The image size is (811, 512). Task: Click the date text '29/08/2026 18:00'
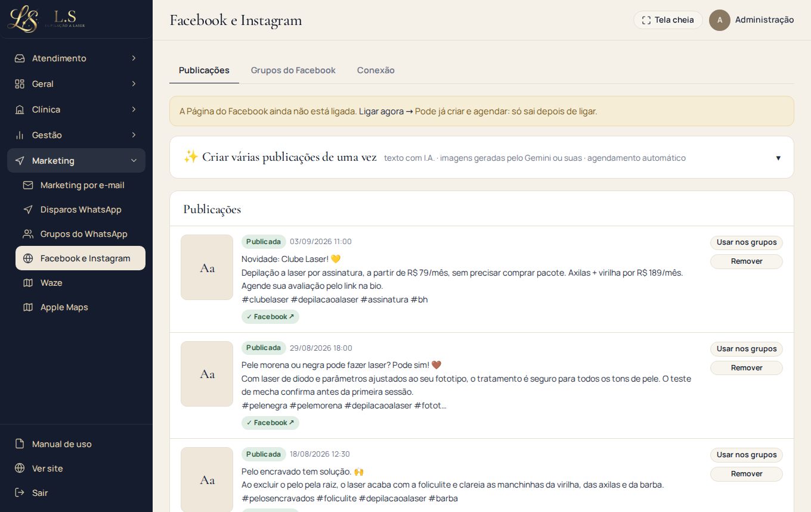tap(321, 348)
